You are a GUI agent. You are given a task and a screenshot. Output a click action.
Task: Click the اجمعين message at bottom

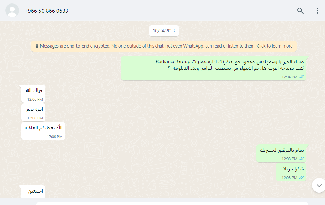pos(33,192)
